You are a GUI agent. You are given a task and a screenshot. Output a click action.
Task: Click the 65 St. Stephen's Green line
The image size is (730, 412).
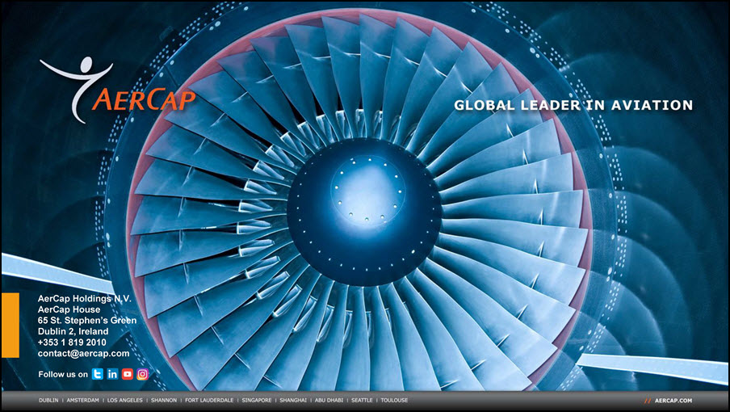pos(87,320)
